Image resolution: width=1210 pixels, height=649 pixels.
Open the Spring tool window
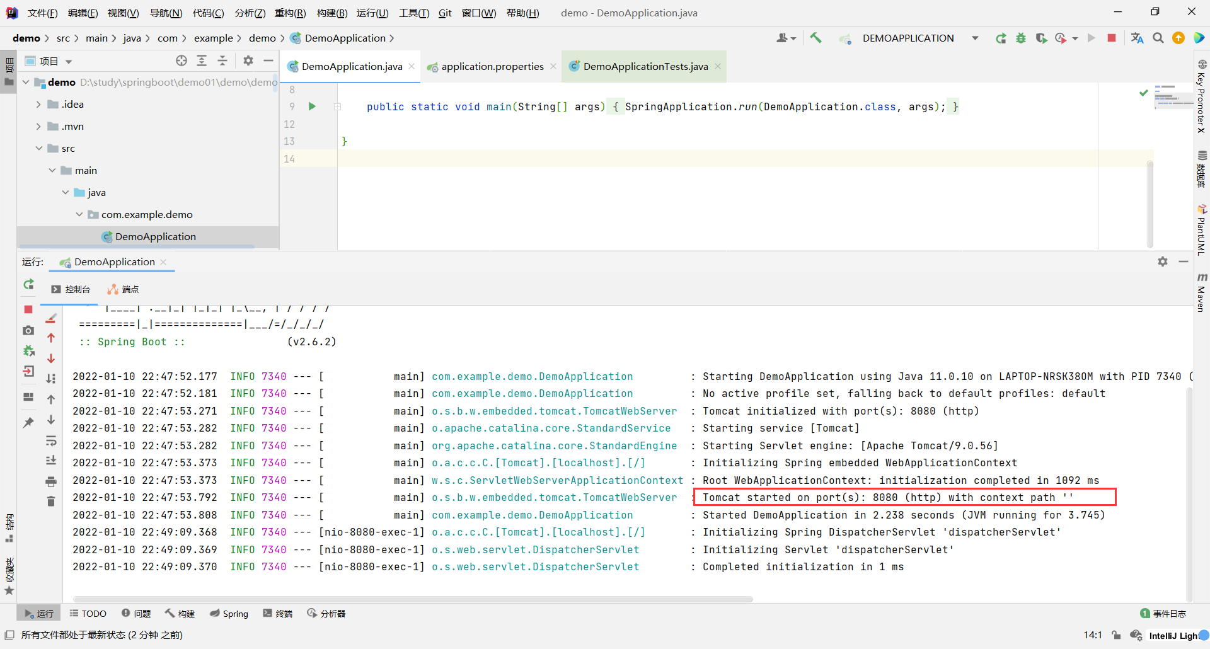(229, 613)
